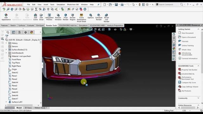Screen dimensions: 203x114
Task: Expand the Surface-Loft1 feature
Action: pyautogui.click(x=6, y=102)
